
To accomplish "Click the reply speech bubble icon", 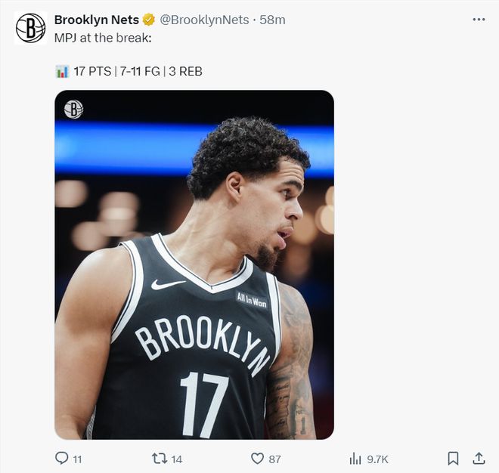I will point(62,459).
